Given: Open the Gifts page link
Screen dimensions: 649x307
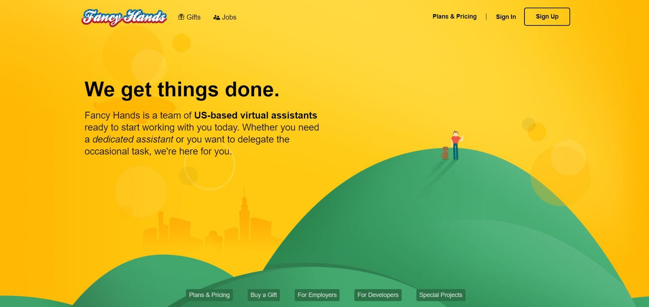Looking at the screenshot, I should pyautogui.click(x=189, y=17).
